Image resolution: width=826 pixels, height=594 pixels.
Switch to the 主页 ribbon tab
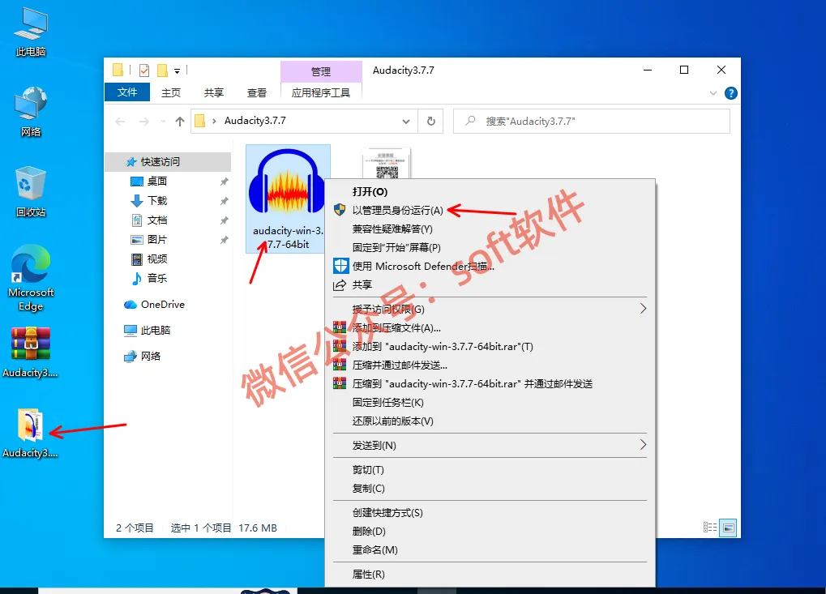tap(171, 92)
